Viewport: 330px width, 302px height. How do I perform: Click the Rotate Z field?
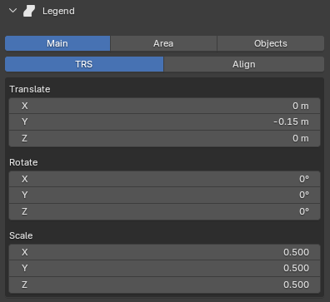tap(164, 211)
